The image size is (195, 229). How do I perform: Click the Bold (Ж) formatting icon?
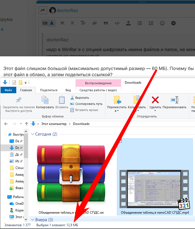pyautogui.click(x=62, y=23)
